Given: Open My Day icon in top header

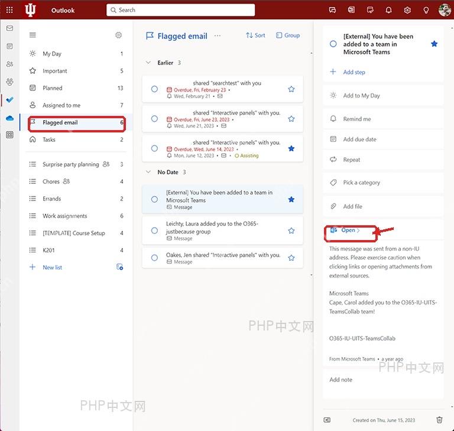Looking at the screenshot, I should coord(370,10).
